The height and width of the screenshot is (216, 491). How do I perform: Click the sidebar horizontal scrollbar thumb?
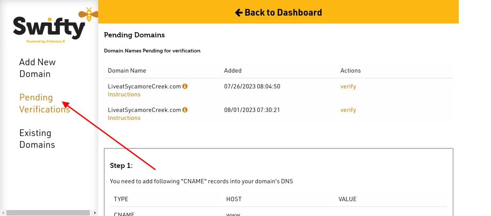48,213
